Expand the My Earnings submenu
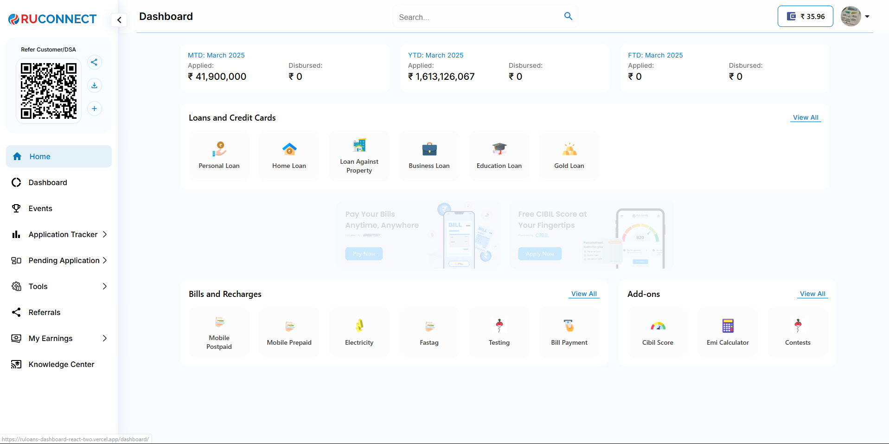This screenshot has width=889, height=444. click(59, 338)
